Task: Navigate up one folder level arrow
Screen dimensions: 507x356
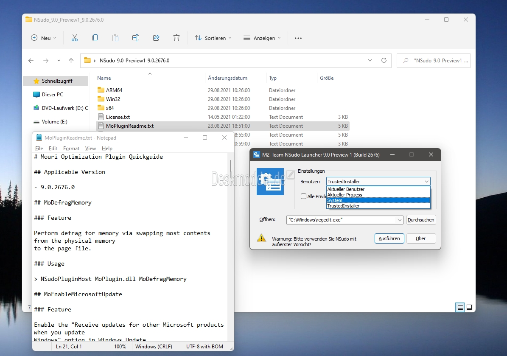Action: tap(71, 61)
